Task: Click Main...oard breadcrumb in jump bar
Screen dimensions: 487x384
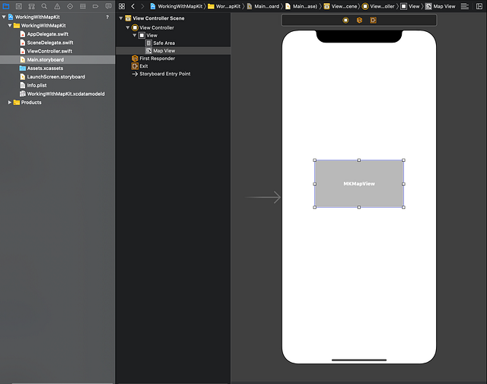Action: coord(263,6)
